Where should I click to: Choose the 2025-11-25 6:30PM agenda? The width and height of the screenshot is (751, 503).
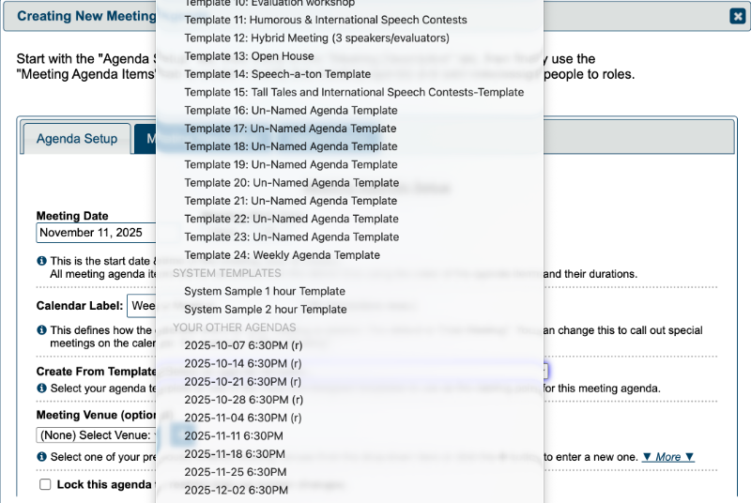coord(235,472)
